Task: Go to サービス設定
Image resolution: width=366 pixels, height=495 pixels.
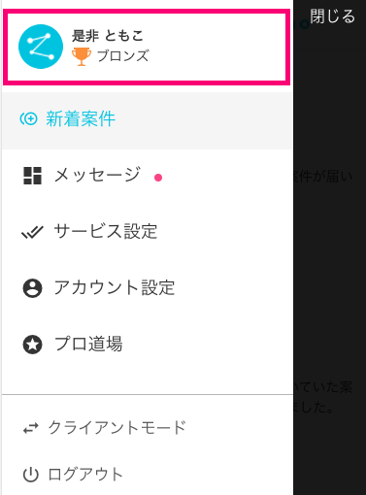Action: (x=148, y=232)
